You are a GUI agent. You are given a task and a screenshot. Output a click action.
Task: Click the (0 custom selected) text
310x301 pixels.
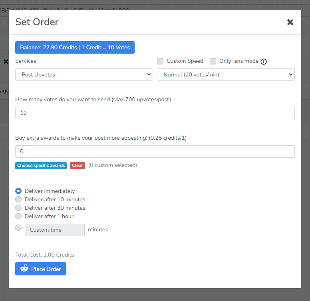click(113, 165)
